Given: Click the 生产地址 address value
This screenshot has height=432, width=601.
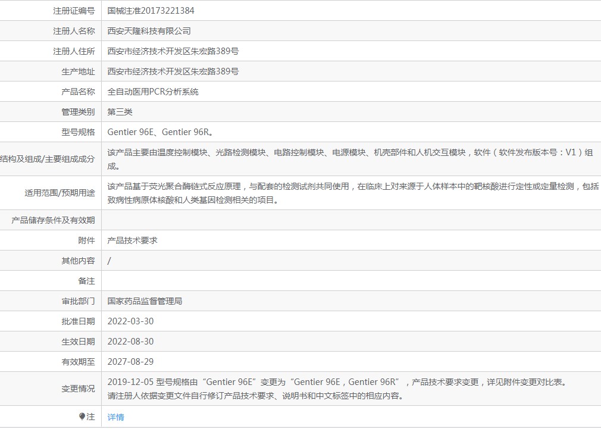Looking at the screenshot, I should coord(173,71).
